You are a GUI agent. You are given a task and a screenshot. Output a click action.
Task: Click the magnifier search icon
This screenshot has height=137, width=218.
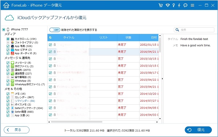(177, 30)
